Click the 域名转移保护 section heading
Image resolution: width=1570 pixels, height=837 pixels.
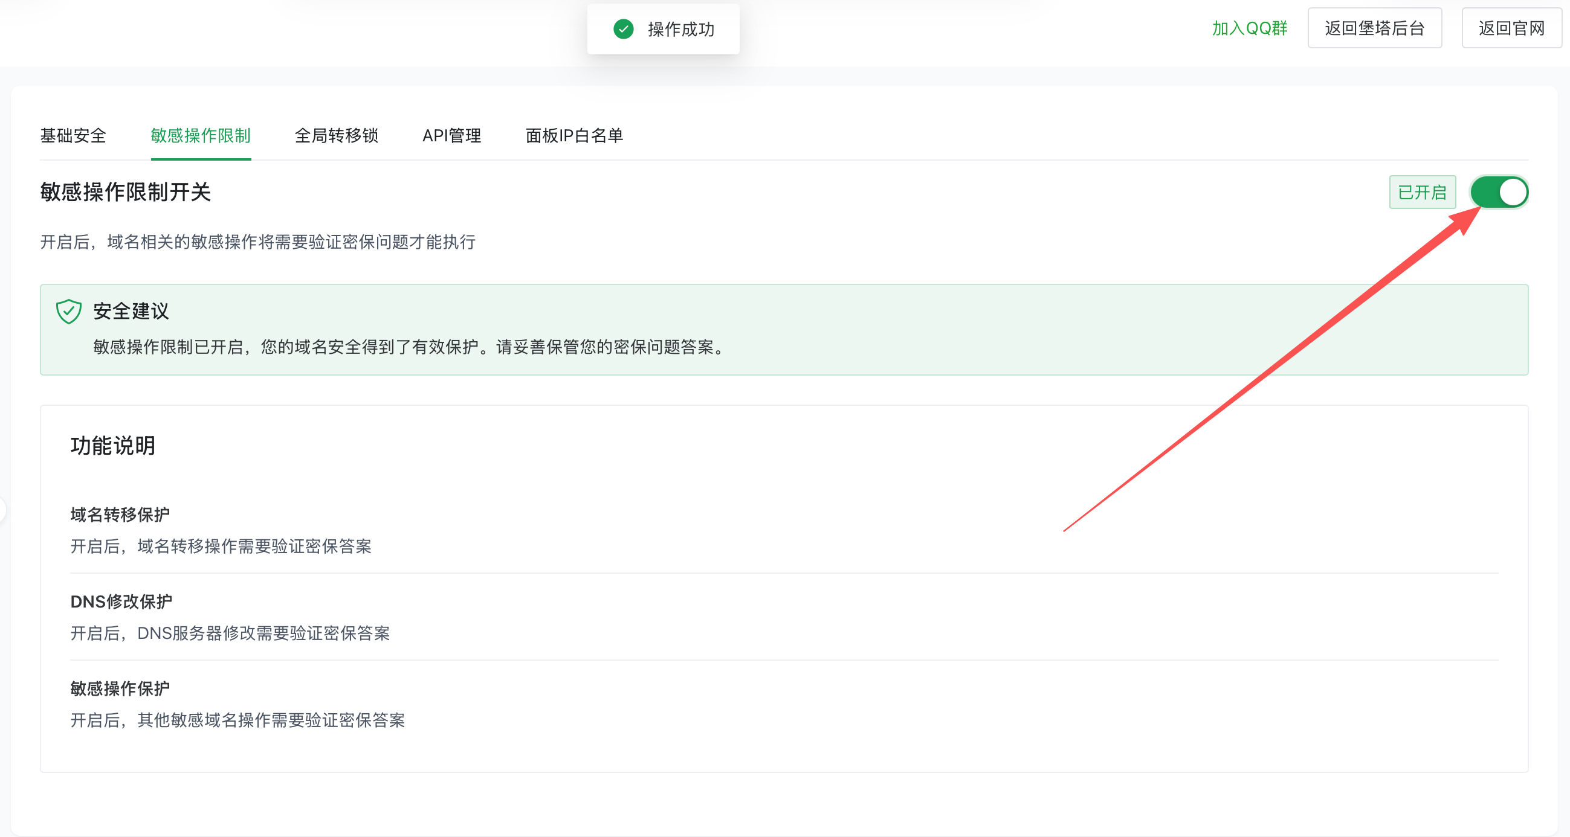point(120,514)
